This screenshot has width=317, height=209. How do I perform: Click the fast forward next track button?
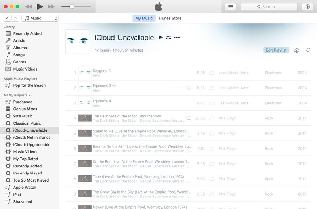coord(51,6)
